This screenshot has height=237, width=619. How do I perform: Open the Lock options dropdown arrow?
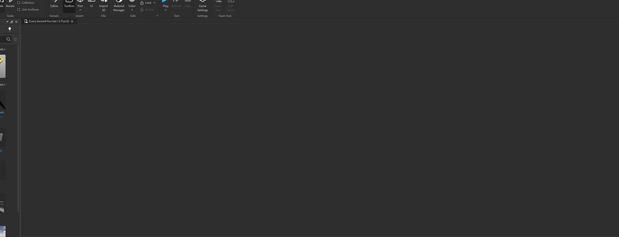coord(154,3)
